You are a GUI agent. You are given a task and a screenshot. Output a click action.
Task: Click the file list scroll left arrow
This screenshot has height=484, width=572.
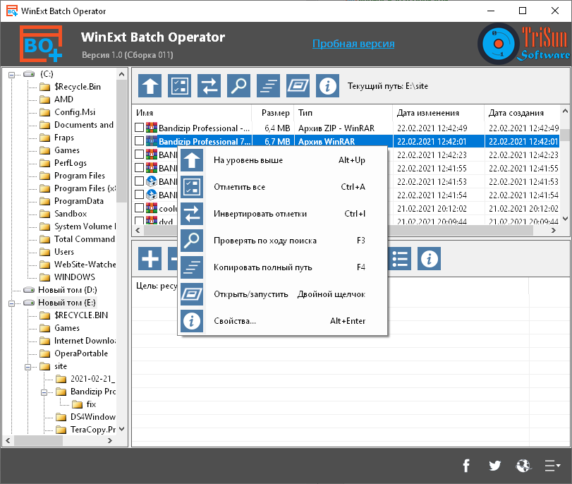pyautogui.click(x=138, y=230)
